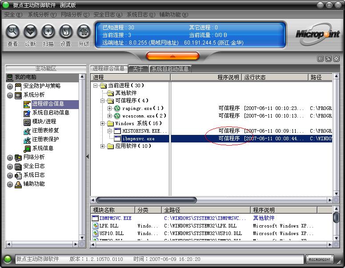345x268 pixels.
Task: Switch to 系统自启动信息 tab
Action: pos(170,69)
